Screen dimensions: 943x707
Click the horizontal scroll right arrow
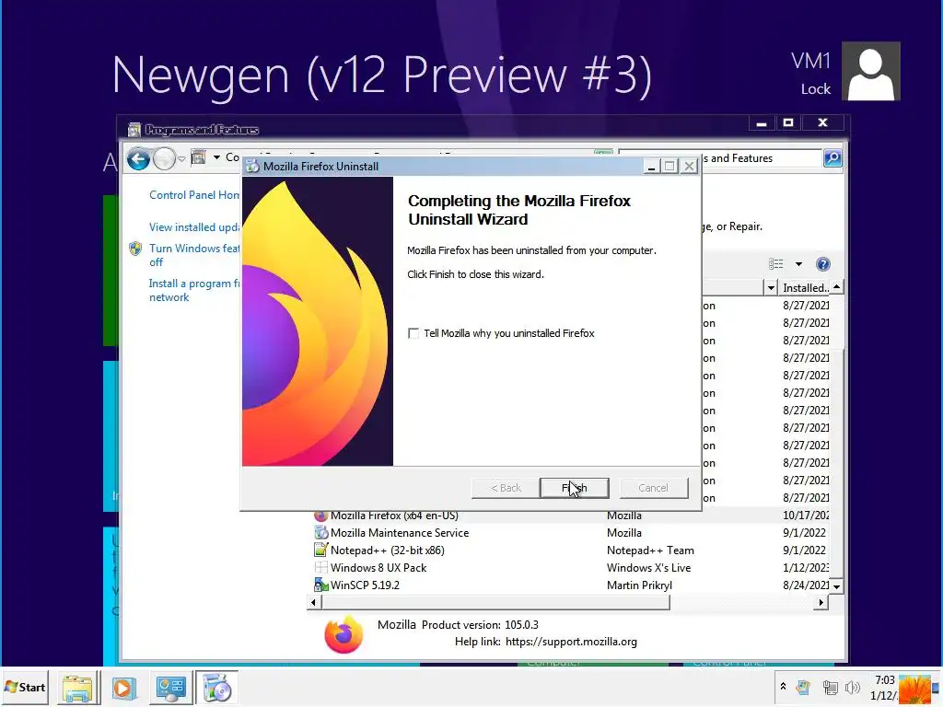point(821,602)
